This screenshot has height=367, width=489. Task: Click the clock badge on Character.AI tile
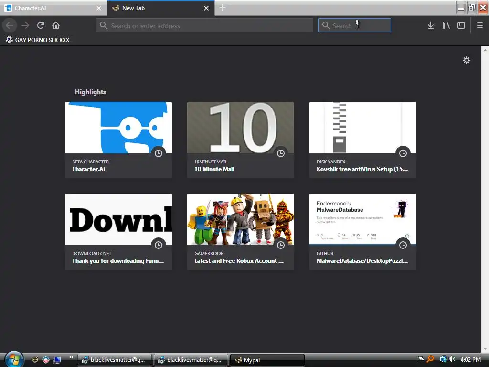pos(159,153)
